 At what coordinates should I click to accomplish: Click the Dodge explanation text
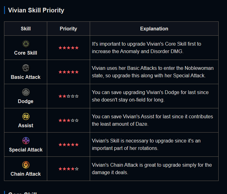click(x=150, y=96)
